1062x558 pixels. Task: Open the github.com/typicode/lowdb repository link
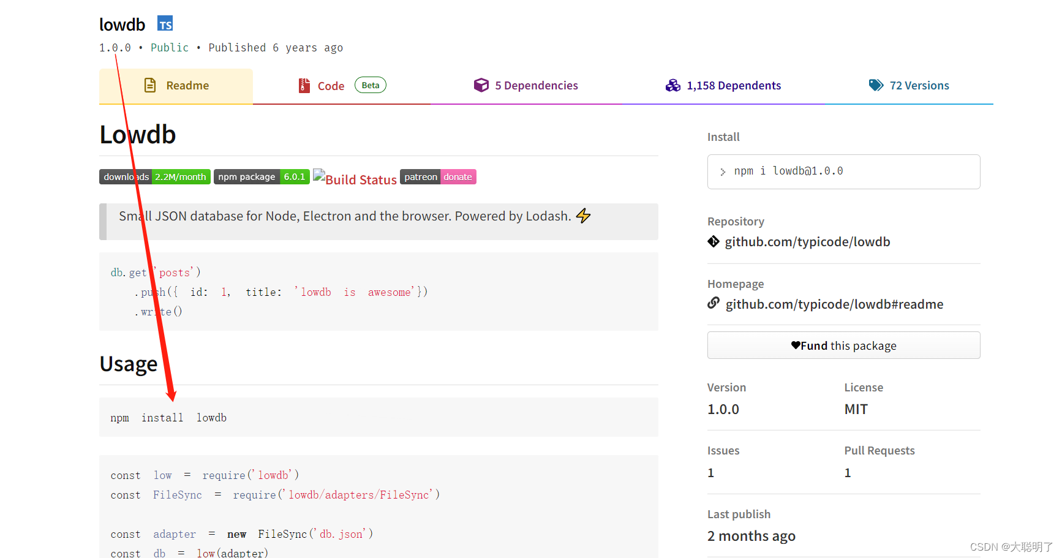point(807,242)
